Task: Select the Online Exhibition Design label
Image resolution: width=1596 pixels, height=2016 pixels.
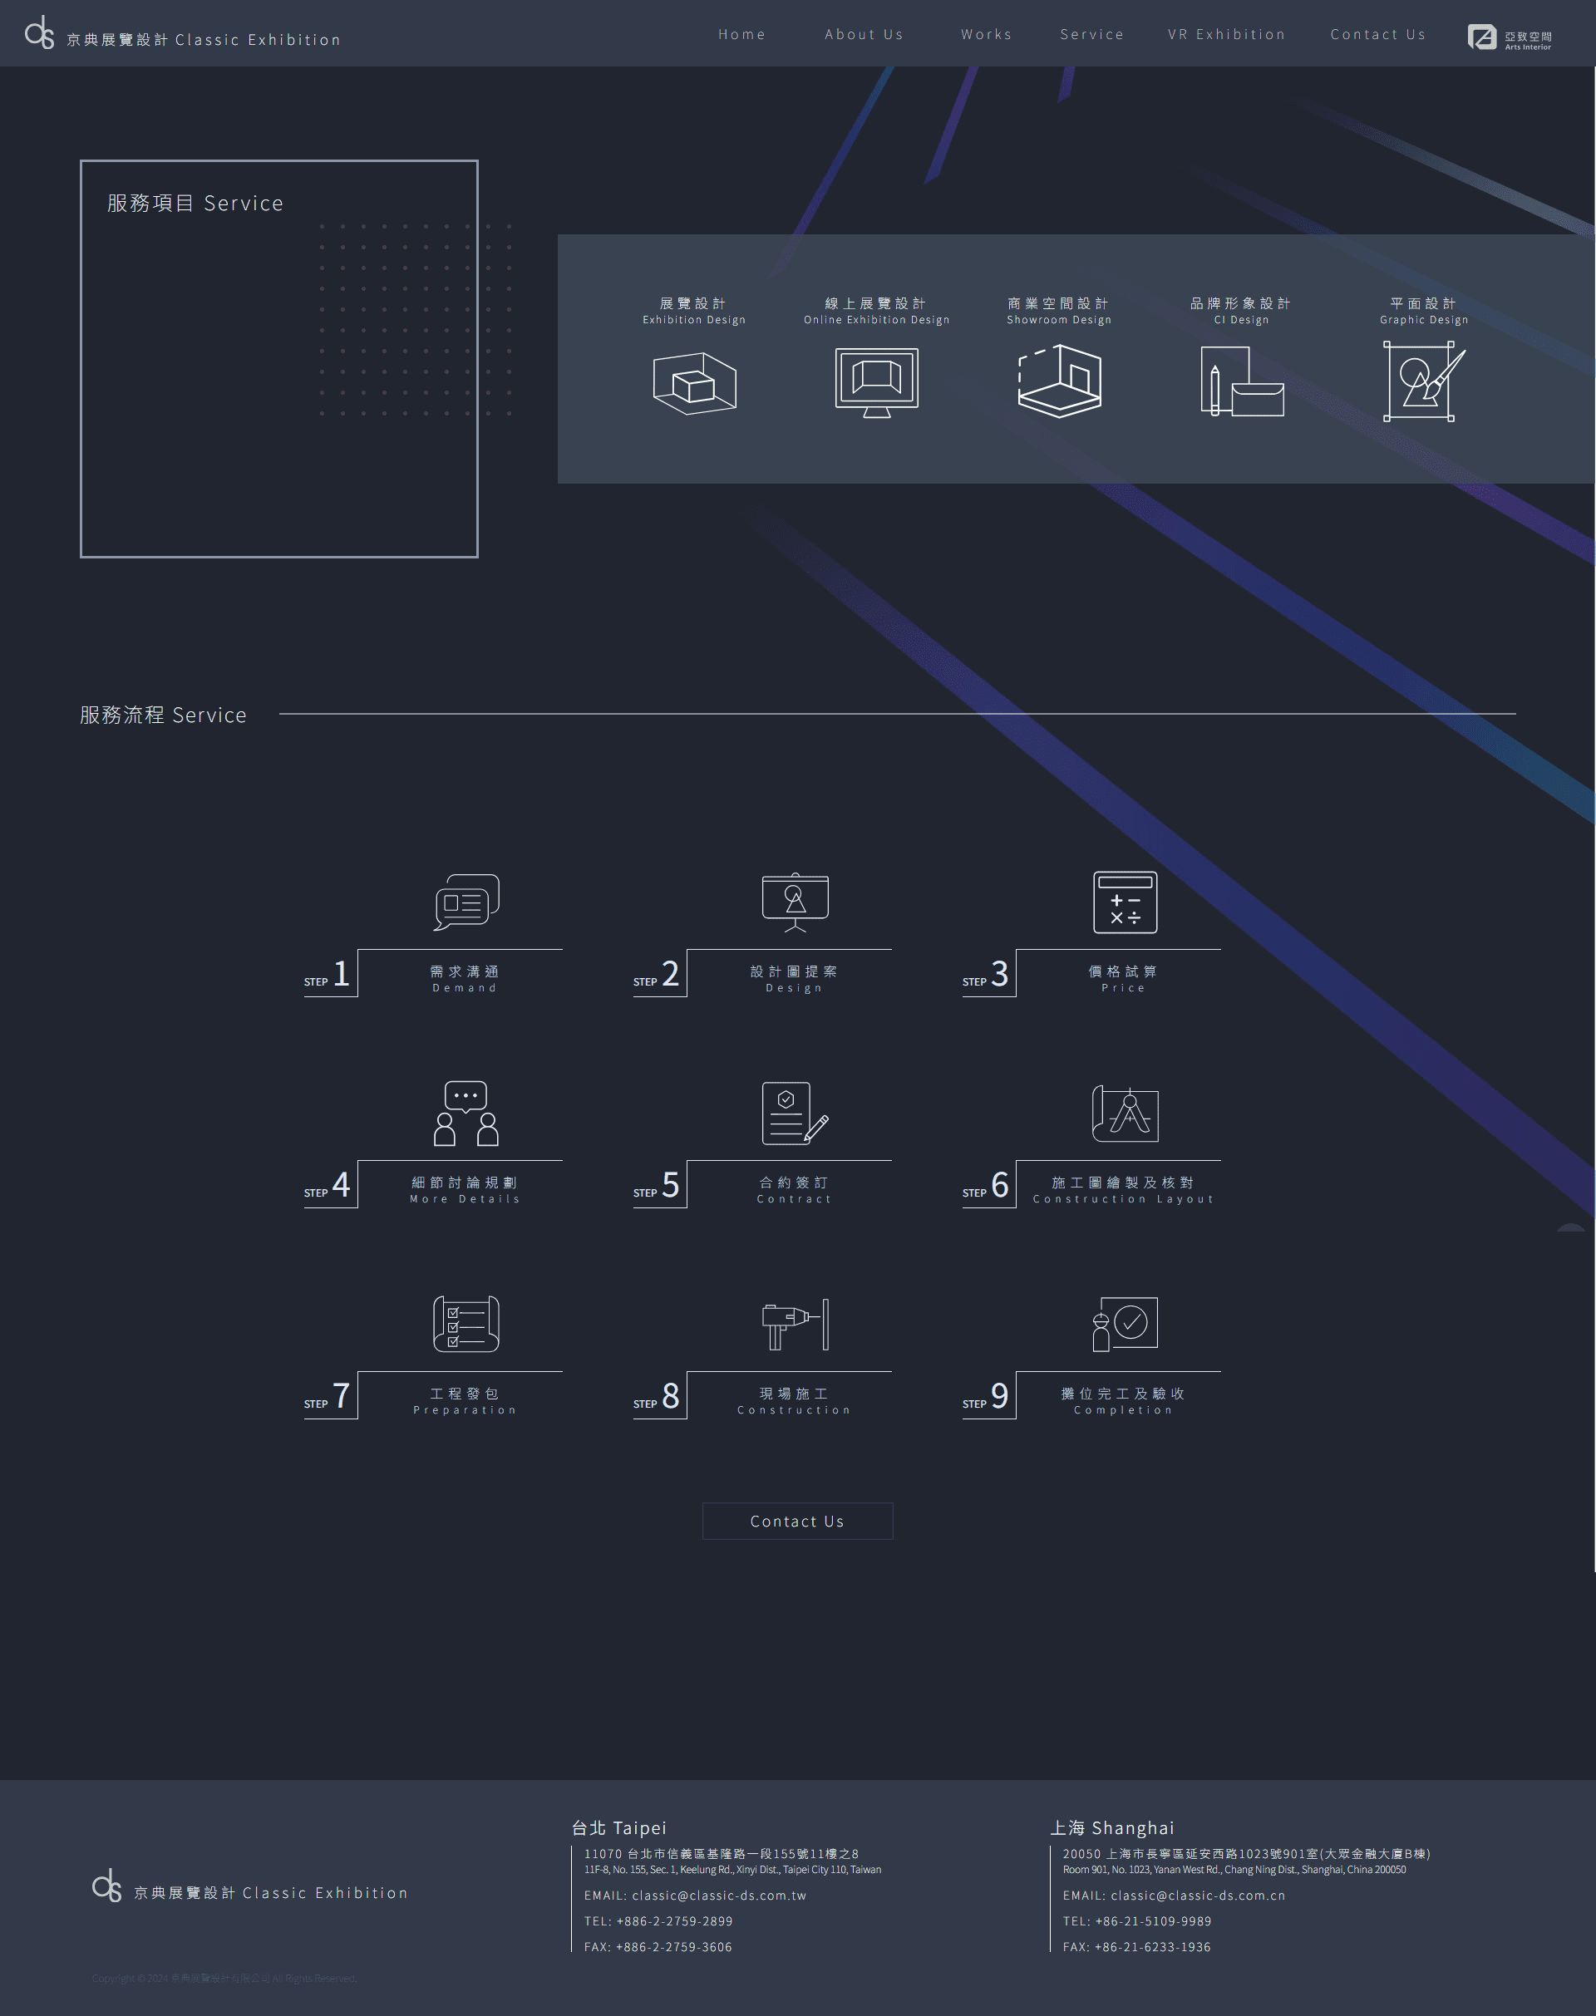Action: (876, 311)
